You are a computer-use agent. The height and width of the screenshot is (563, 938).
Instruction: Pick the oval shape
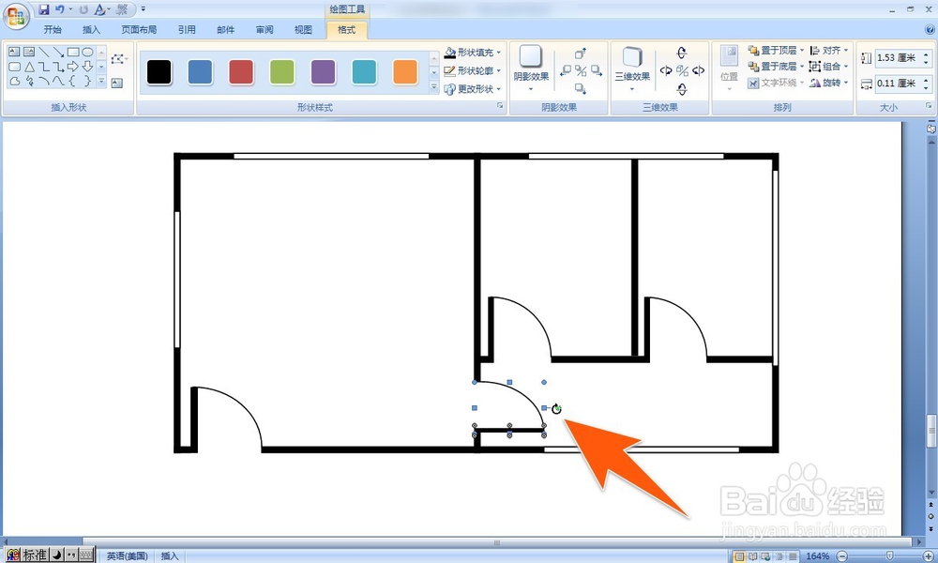click(x=87, y=52)
